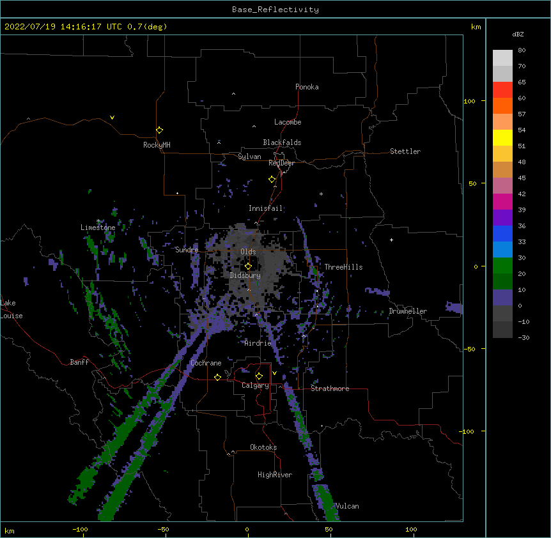Click the Sylvan label
This screenshot has width=551, height=538.
point(249,157)
